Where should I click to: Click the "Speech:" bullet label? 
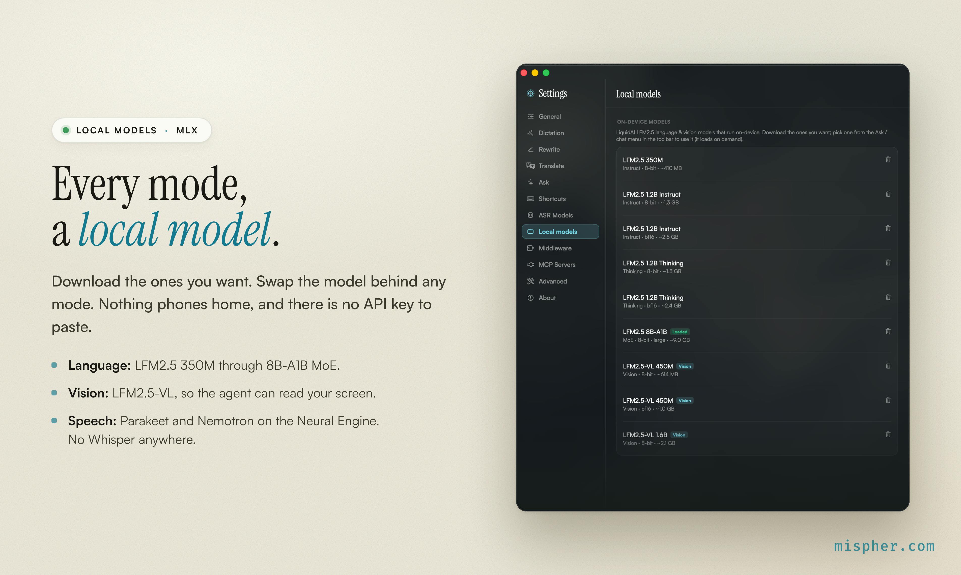pos(92,421)
